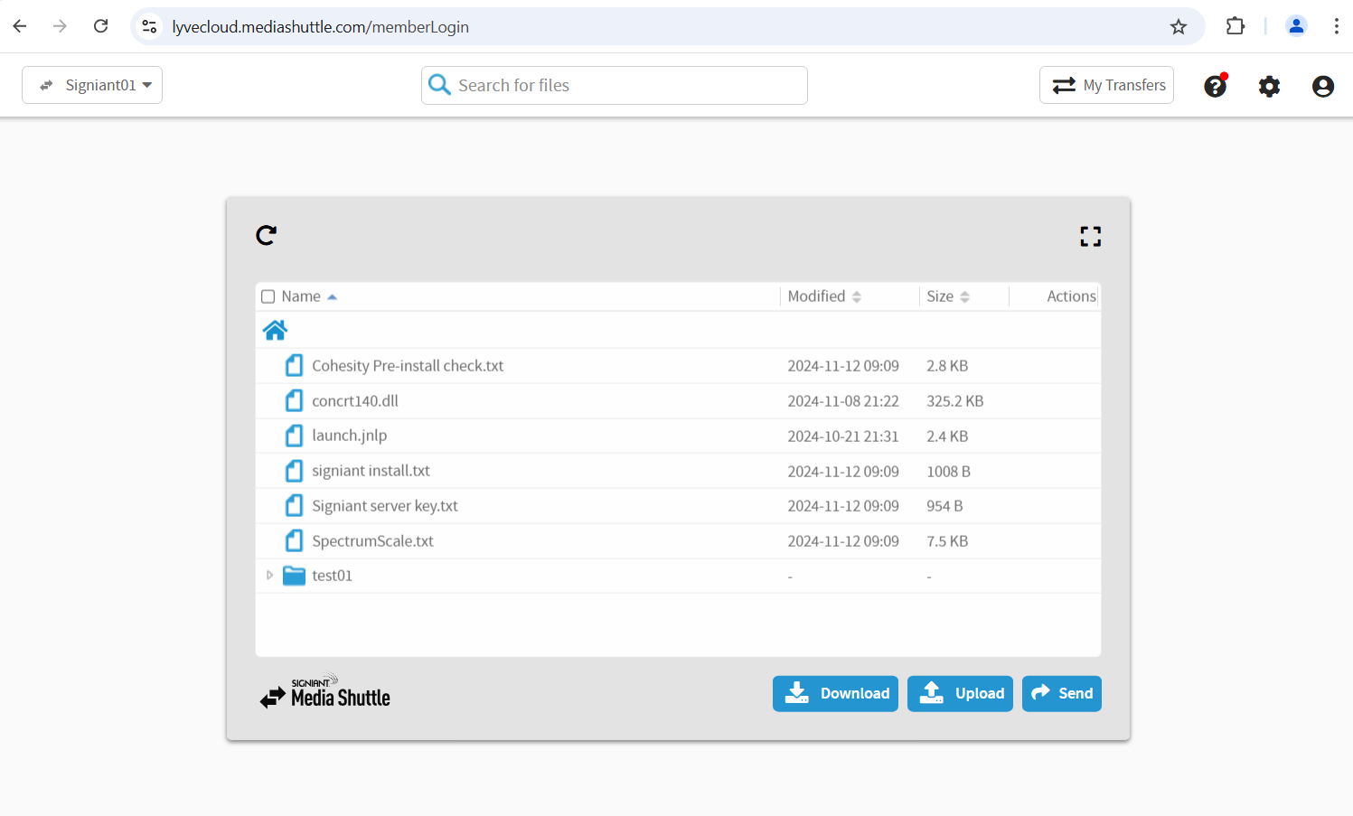The height and width of the screenshot is (816, 1353).
Task: Check the select-all checkbox beside Name
Action: point(268,296)
